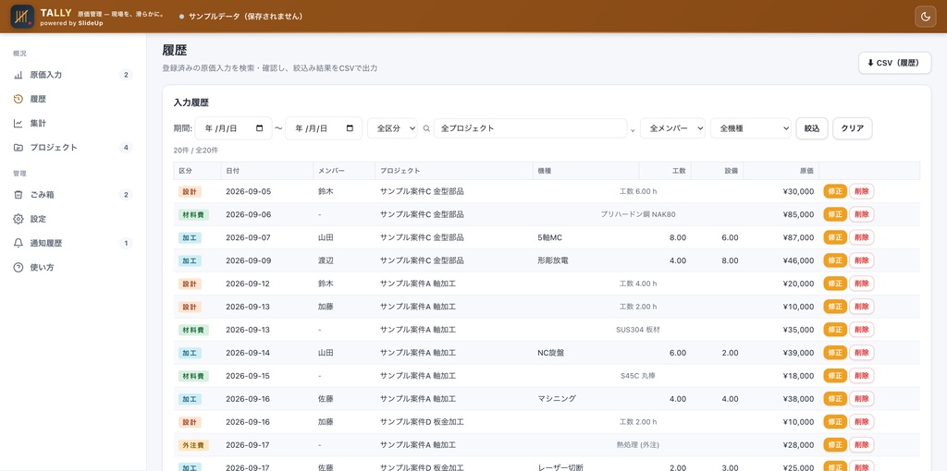The image size is (947, 471).
Task: Click the end date input field
Action: click(323, 128)
